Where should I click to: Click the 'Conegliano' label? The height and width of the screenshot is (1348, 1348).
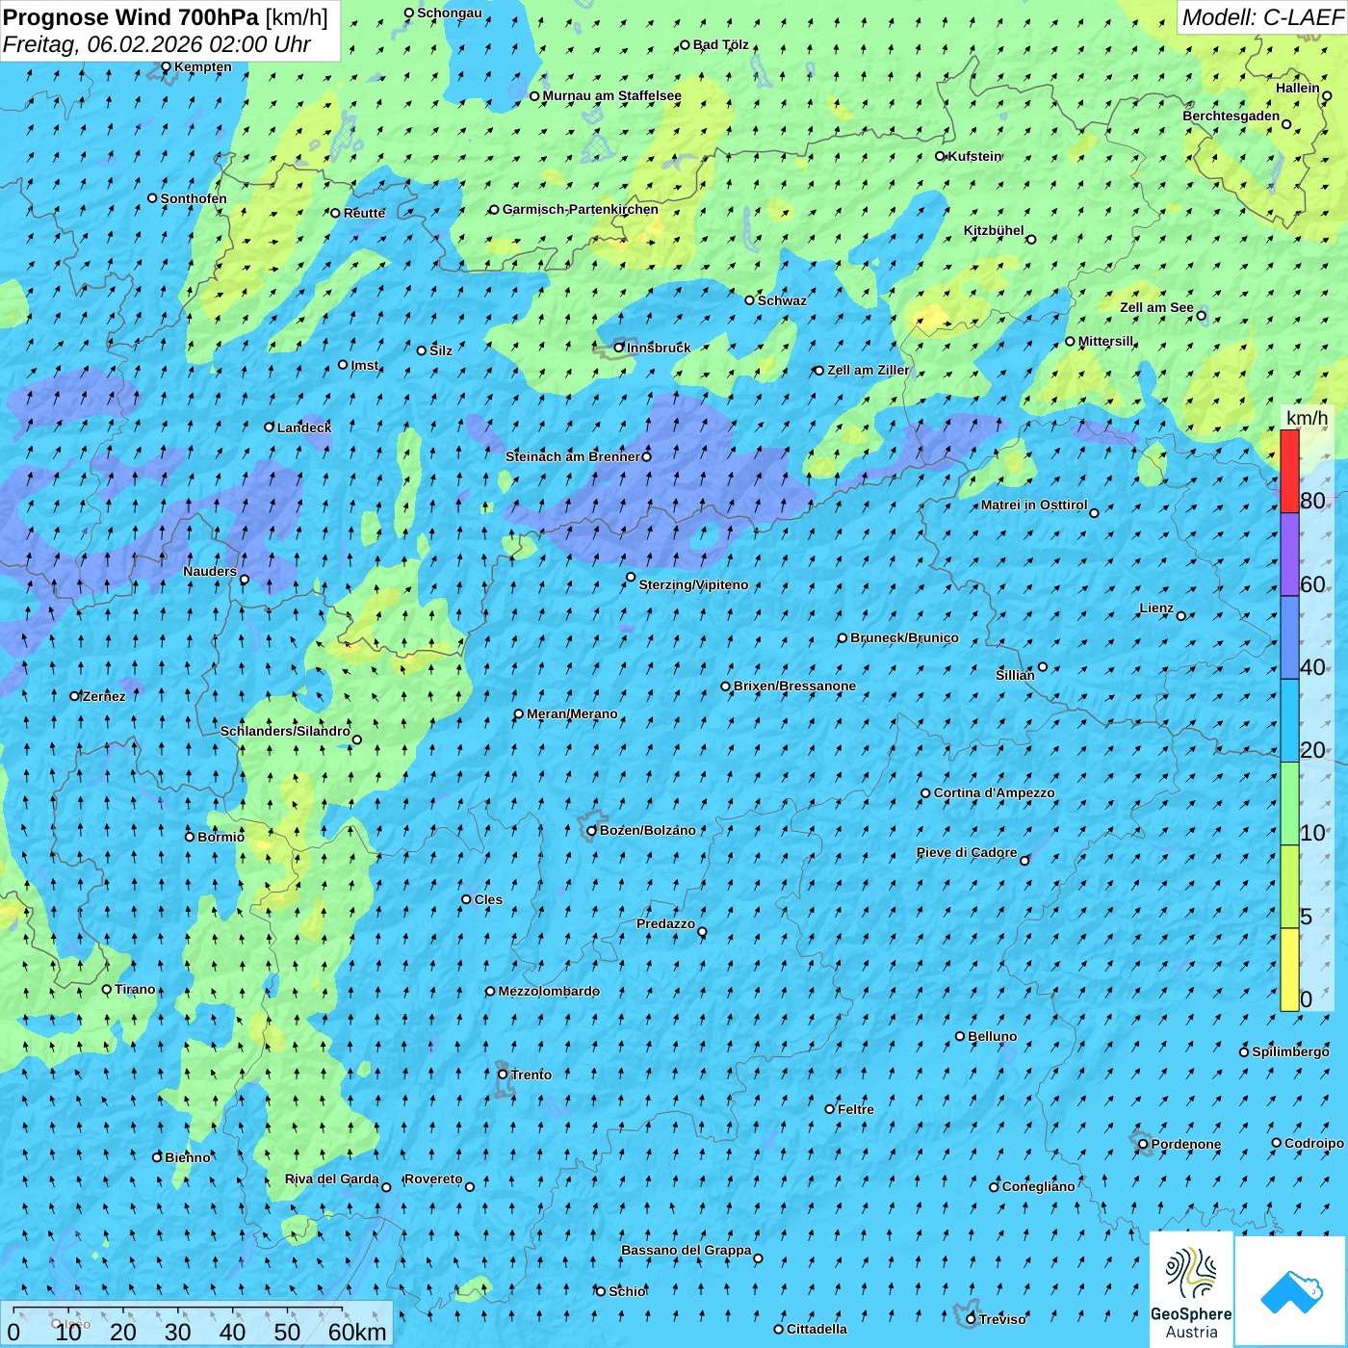(1038, 1186)
